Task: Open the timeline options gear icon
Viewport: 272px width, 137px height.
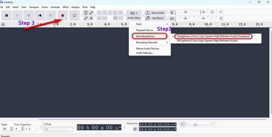Action: [3, 24]
